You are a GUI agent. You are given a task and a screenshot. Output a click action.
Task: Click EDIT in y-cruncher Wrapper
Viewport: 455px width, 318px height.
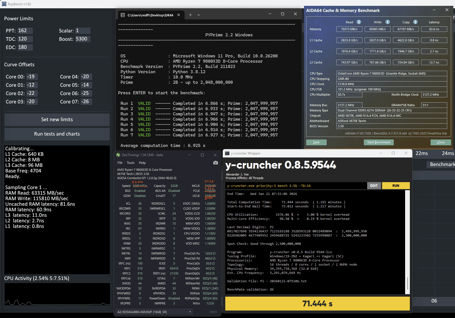pos(374,186)
